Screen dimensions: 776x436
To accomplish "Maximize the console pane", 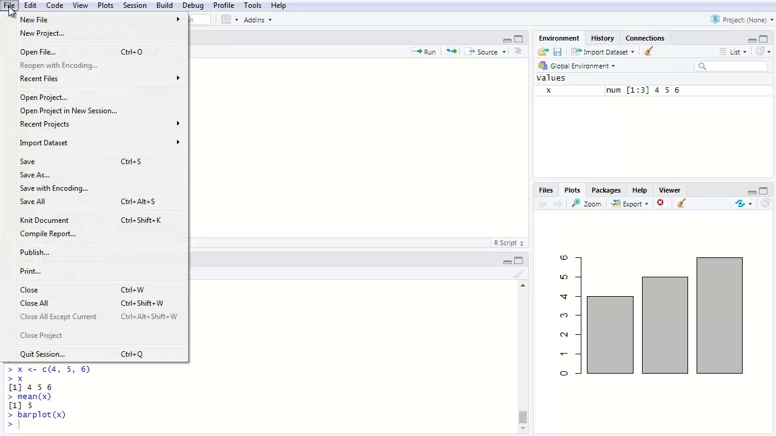I will [518, 261].
